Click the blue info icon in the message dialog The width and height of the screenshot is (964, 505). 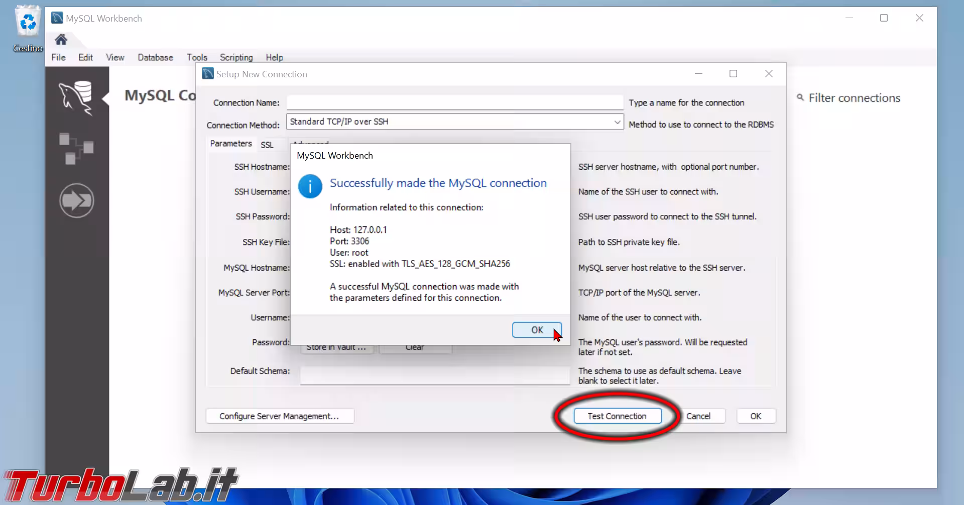[x=310, y=186]
